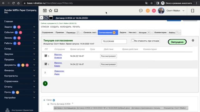Click the Инструмент Директора logo icon
The height and width of the screenshot is (112, 200).
click(x=7, y=110)
